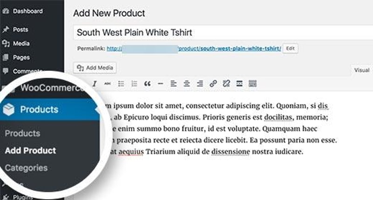Screen dimensions: 373x200
Task: Switch to the Visual editor tab
Action: click(362, 70)
